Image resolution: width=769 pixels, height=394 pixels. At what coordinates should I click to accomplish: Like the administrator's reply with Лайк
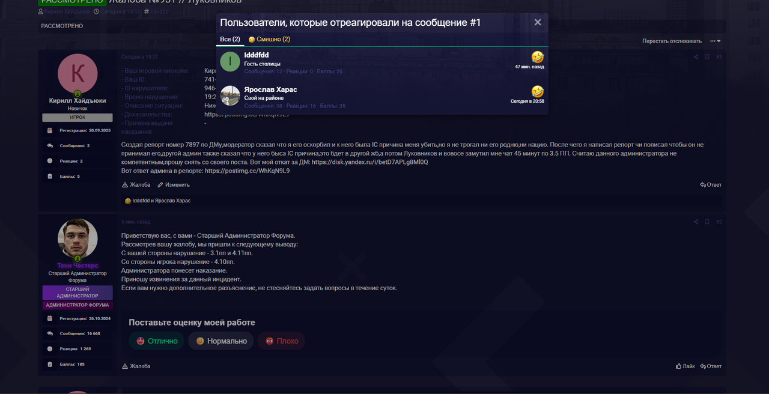685,366
